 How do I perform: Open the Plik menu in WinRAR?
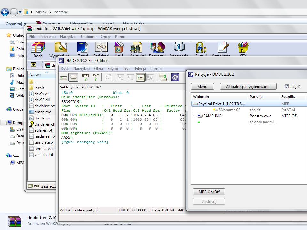(32, 37)
